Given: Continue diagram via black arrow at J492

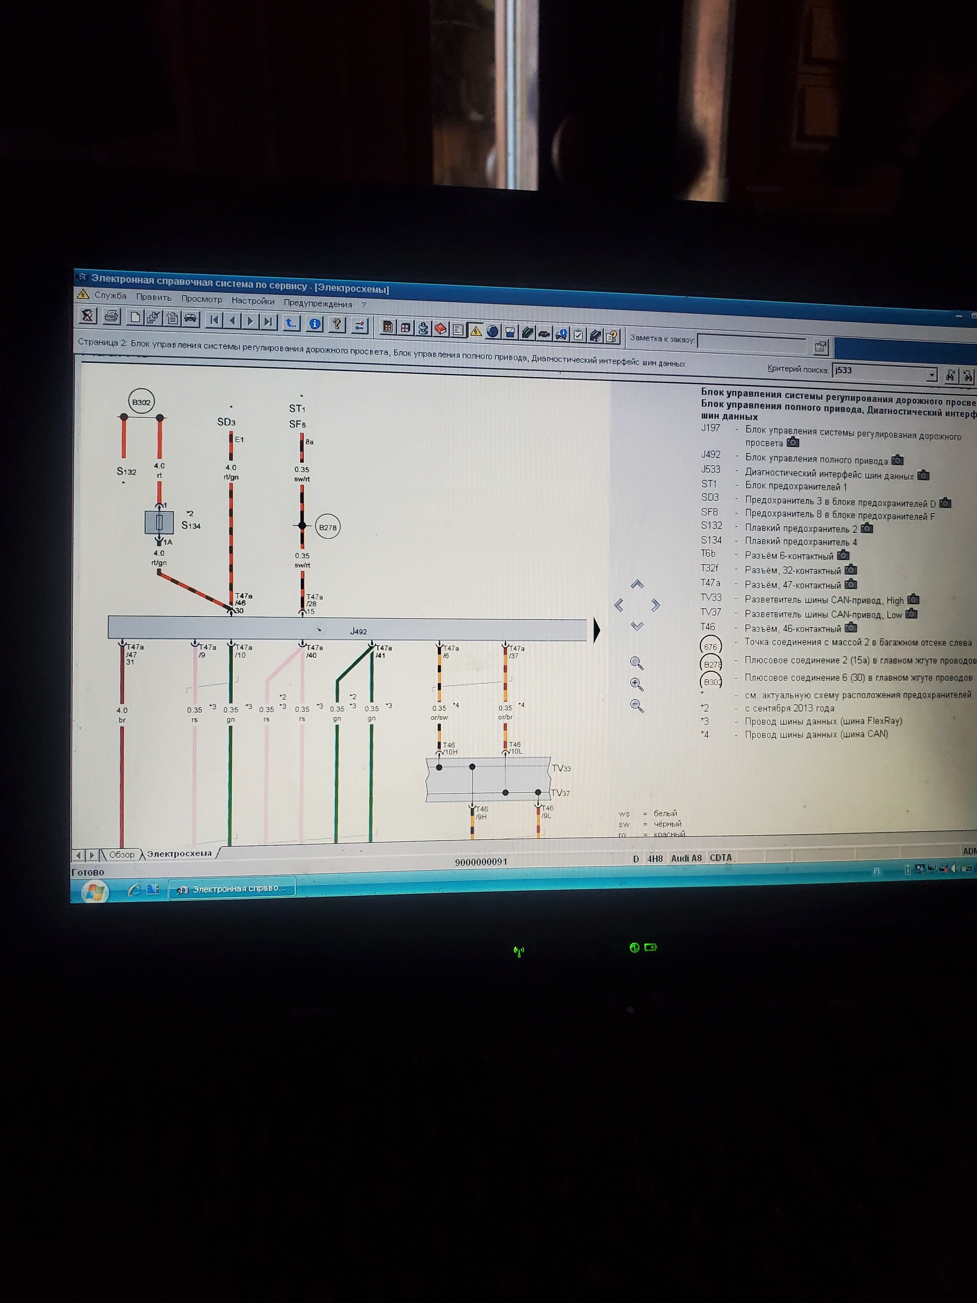Looking at the screenshot, I should [596, 630].
